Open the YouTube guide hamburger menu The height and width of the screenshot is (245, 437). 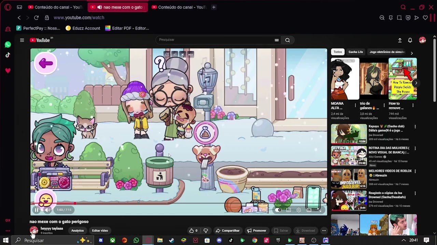point(22,40)
